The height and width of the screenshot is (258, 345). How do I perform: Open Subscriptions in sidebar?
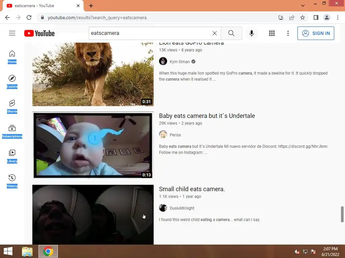tap(12, 131)
